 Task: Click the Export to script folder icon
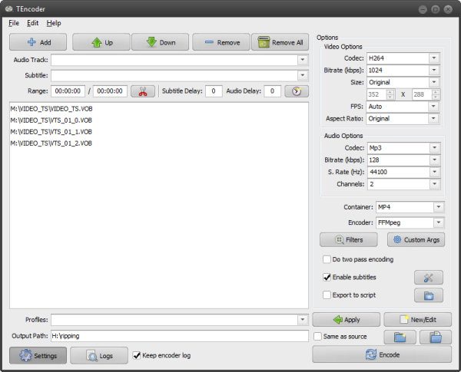click(x=429, y=295)
